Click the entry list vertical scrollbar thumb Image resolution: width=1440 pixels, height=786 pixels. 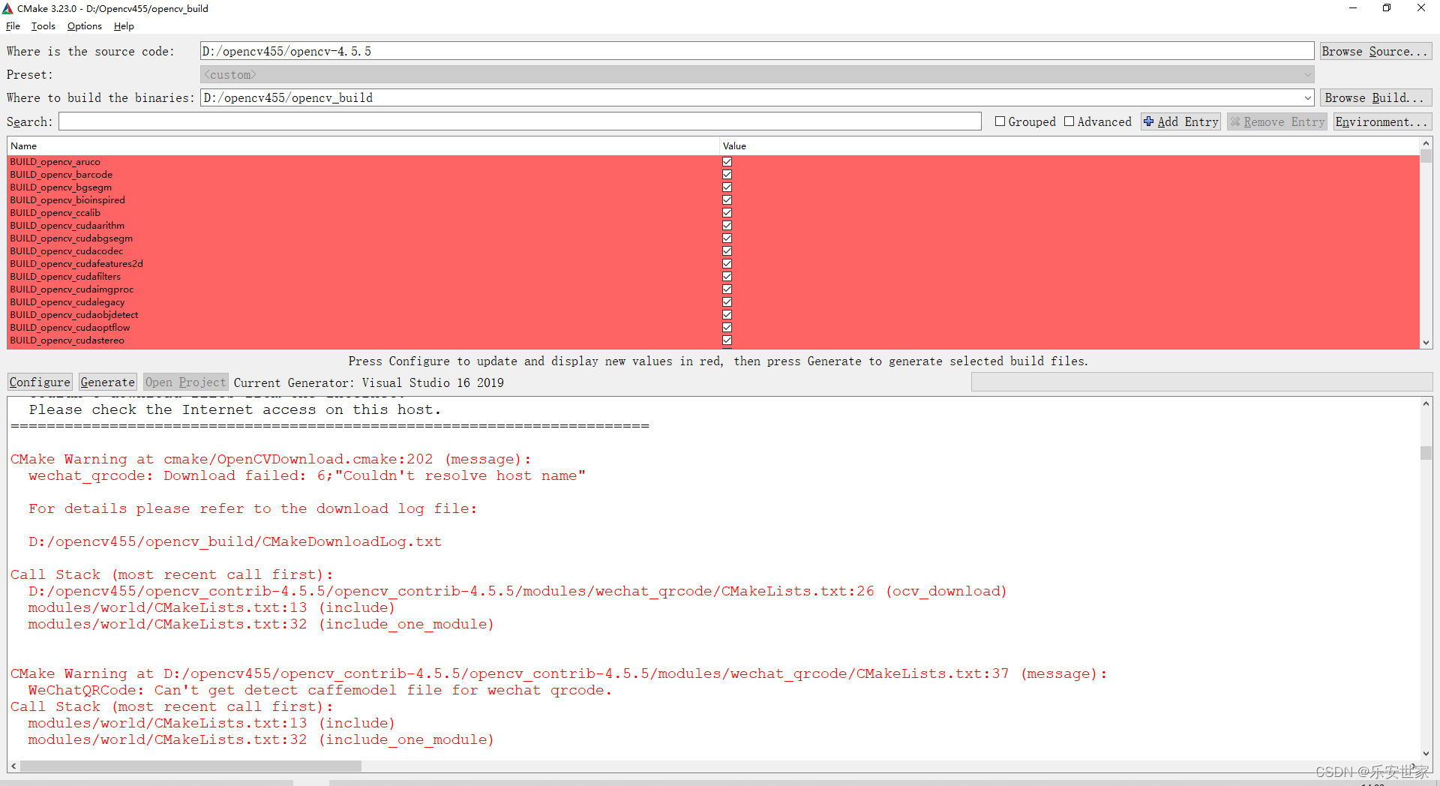[1426, 156]
